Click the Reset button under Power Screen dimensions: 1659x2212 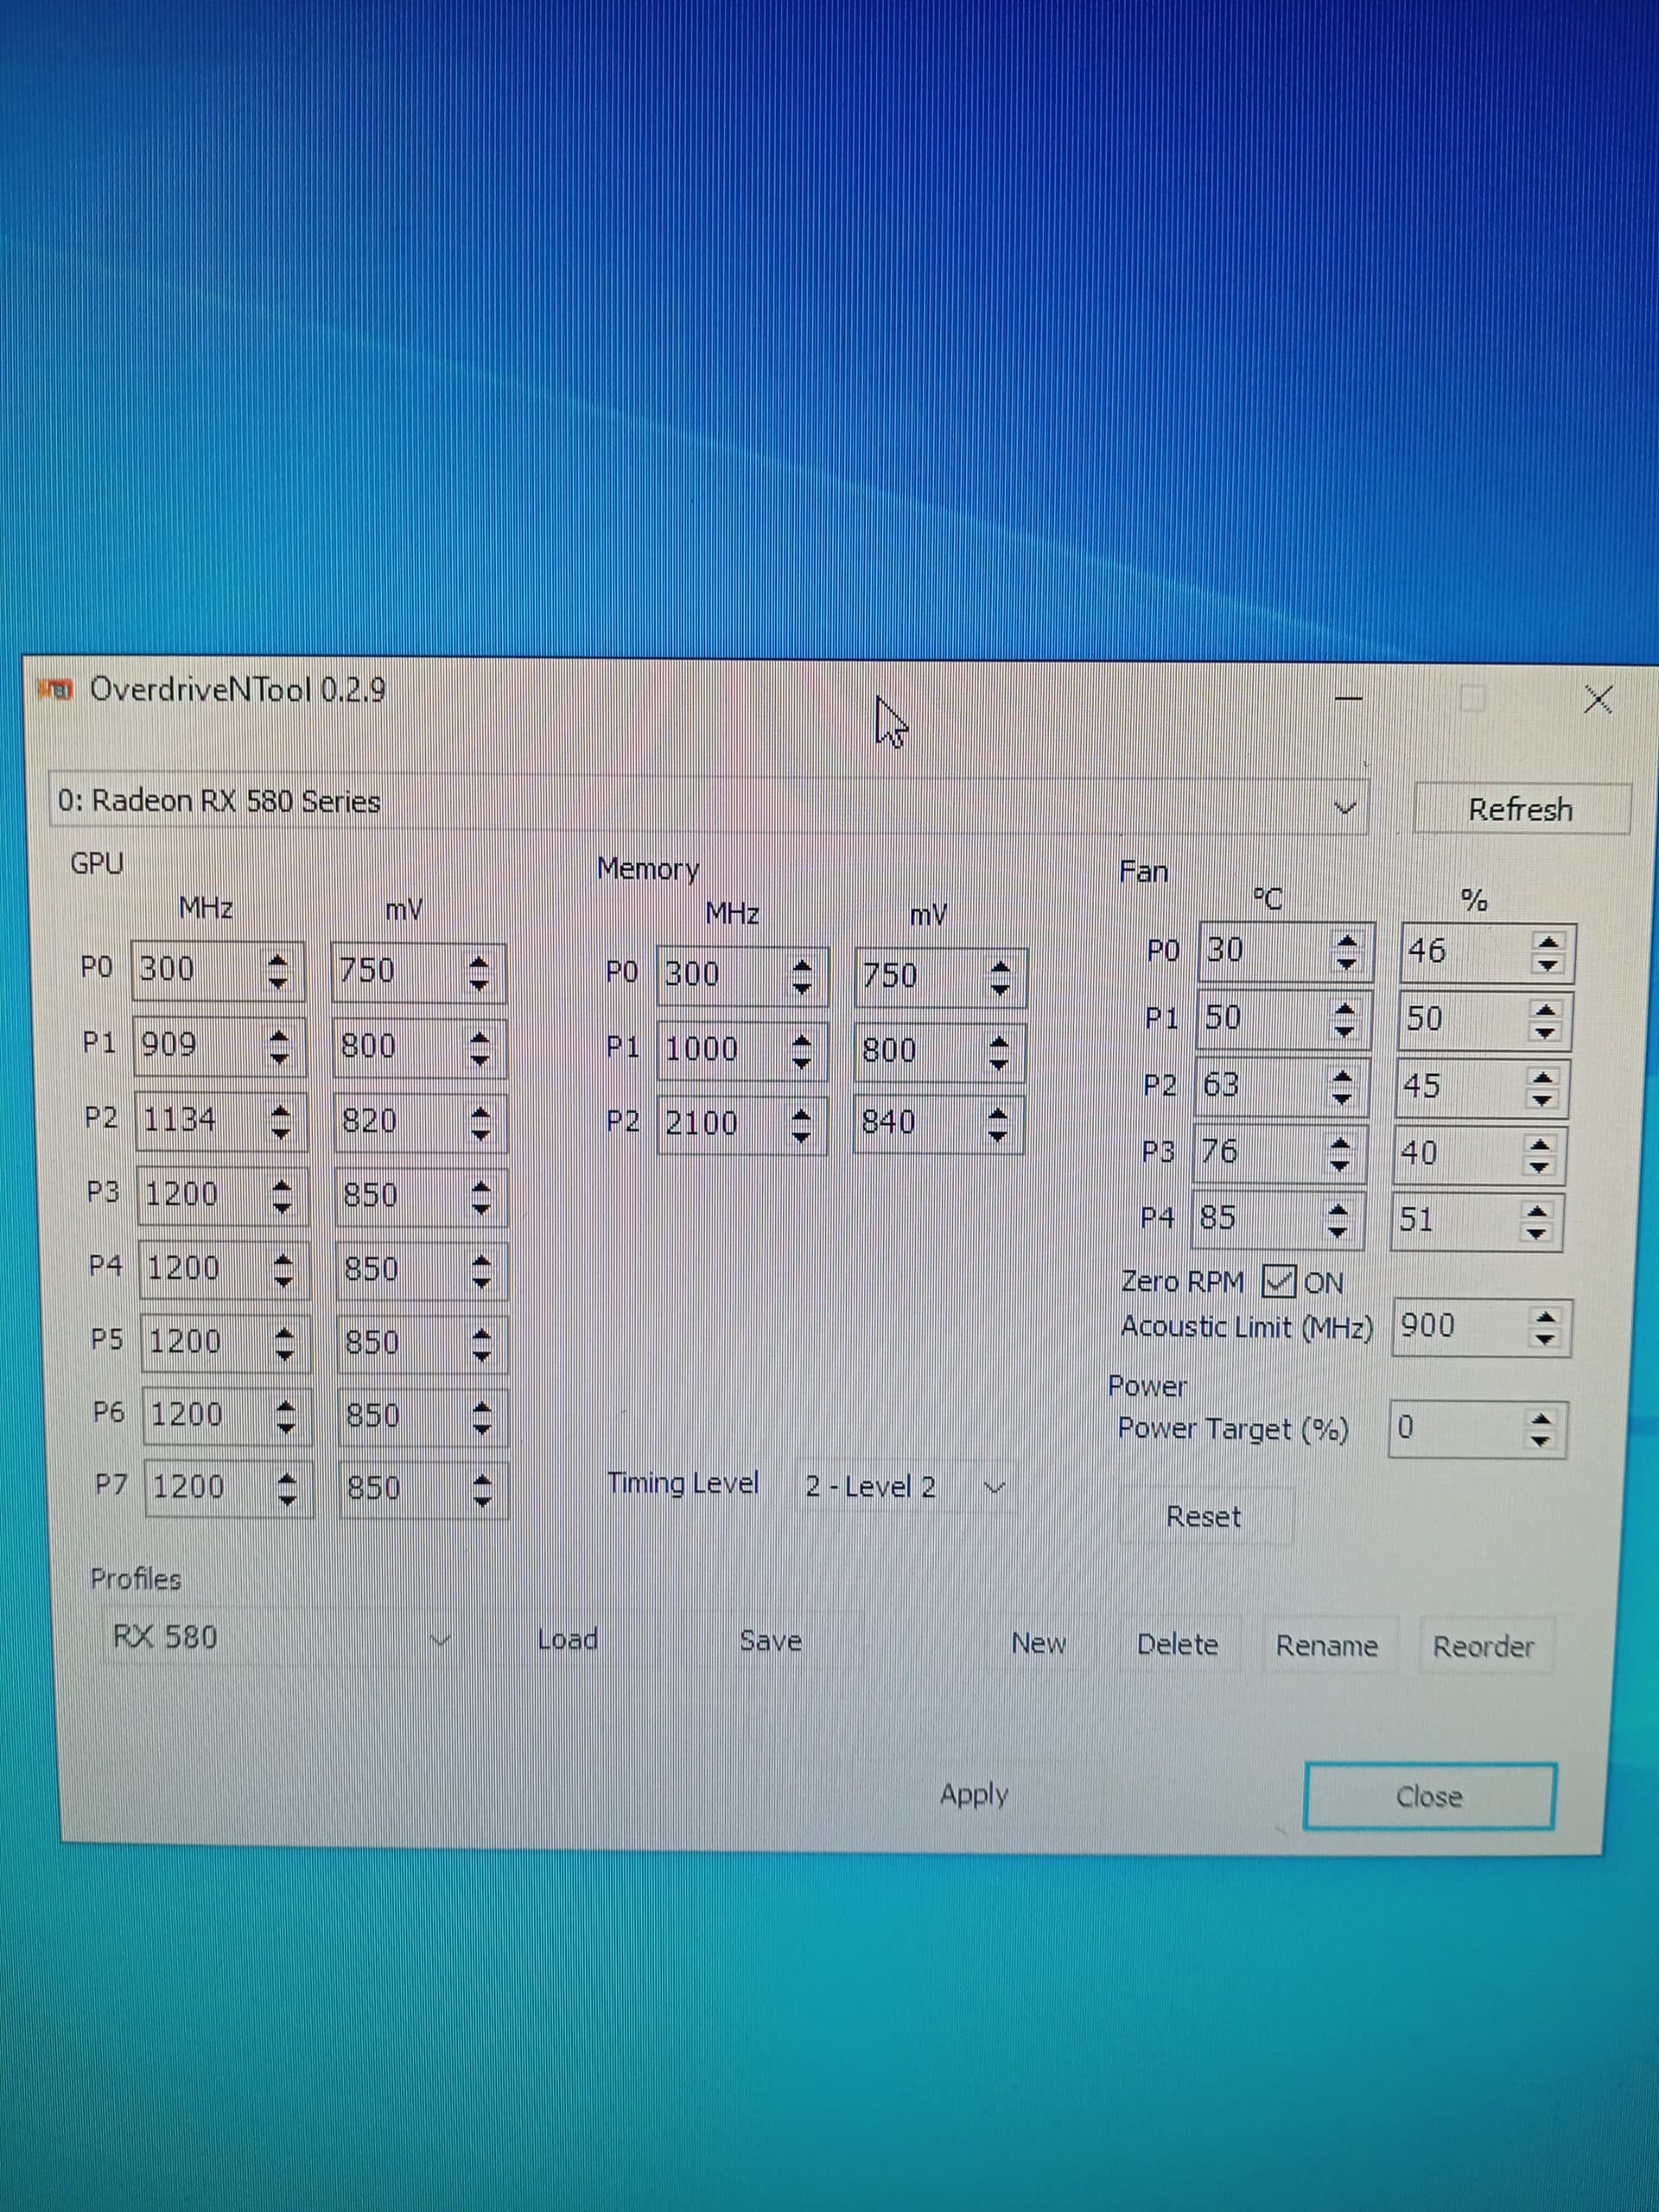1203,1517
